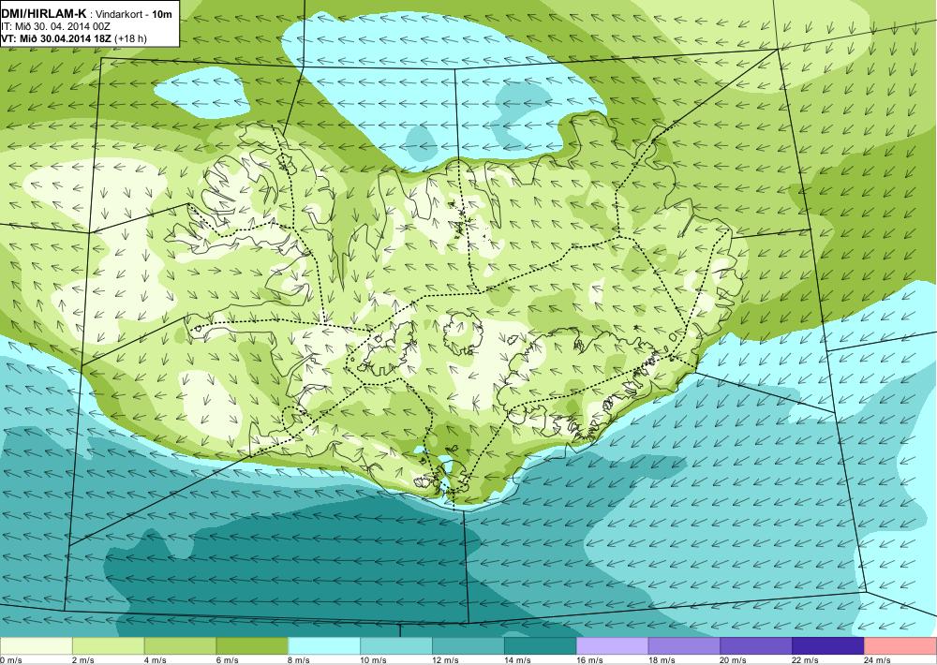Click the '10 m/s' legend label
The height and width of the screenshot is (665, 937).
click(374, 660)
